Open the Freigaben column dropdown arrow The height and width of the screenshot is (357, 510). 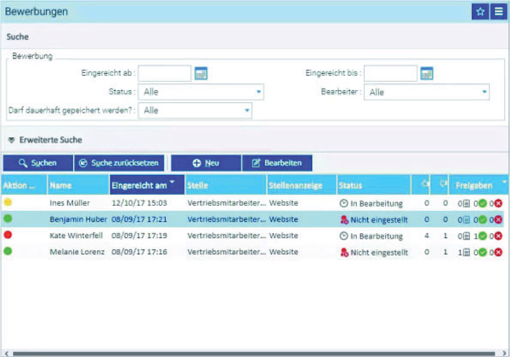(504, 181)
